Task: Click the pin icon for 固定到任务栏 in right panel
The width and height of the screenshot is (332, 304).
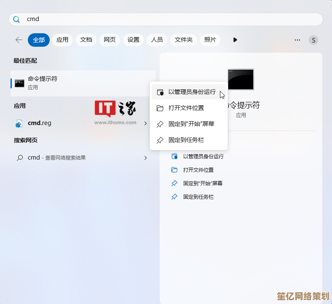Action: click(174, 197)
